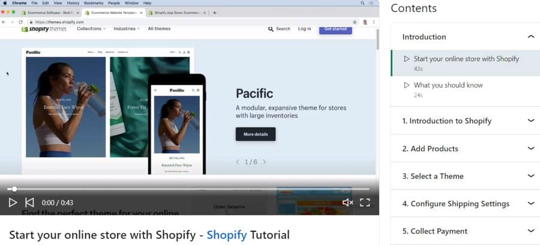Click the browser reload icon
Screen dimensions: 540x245
(20, 22)
